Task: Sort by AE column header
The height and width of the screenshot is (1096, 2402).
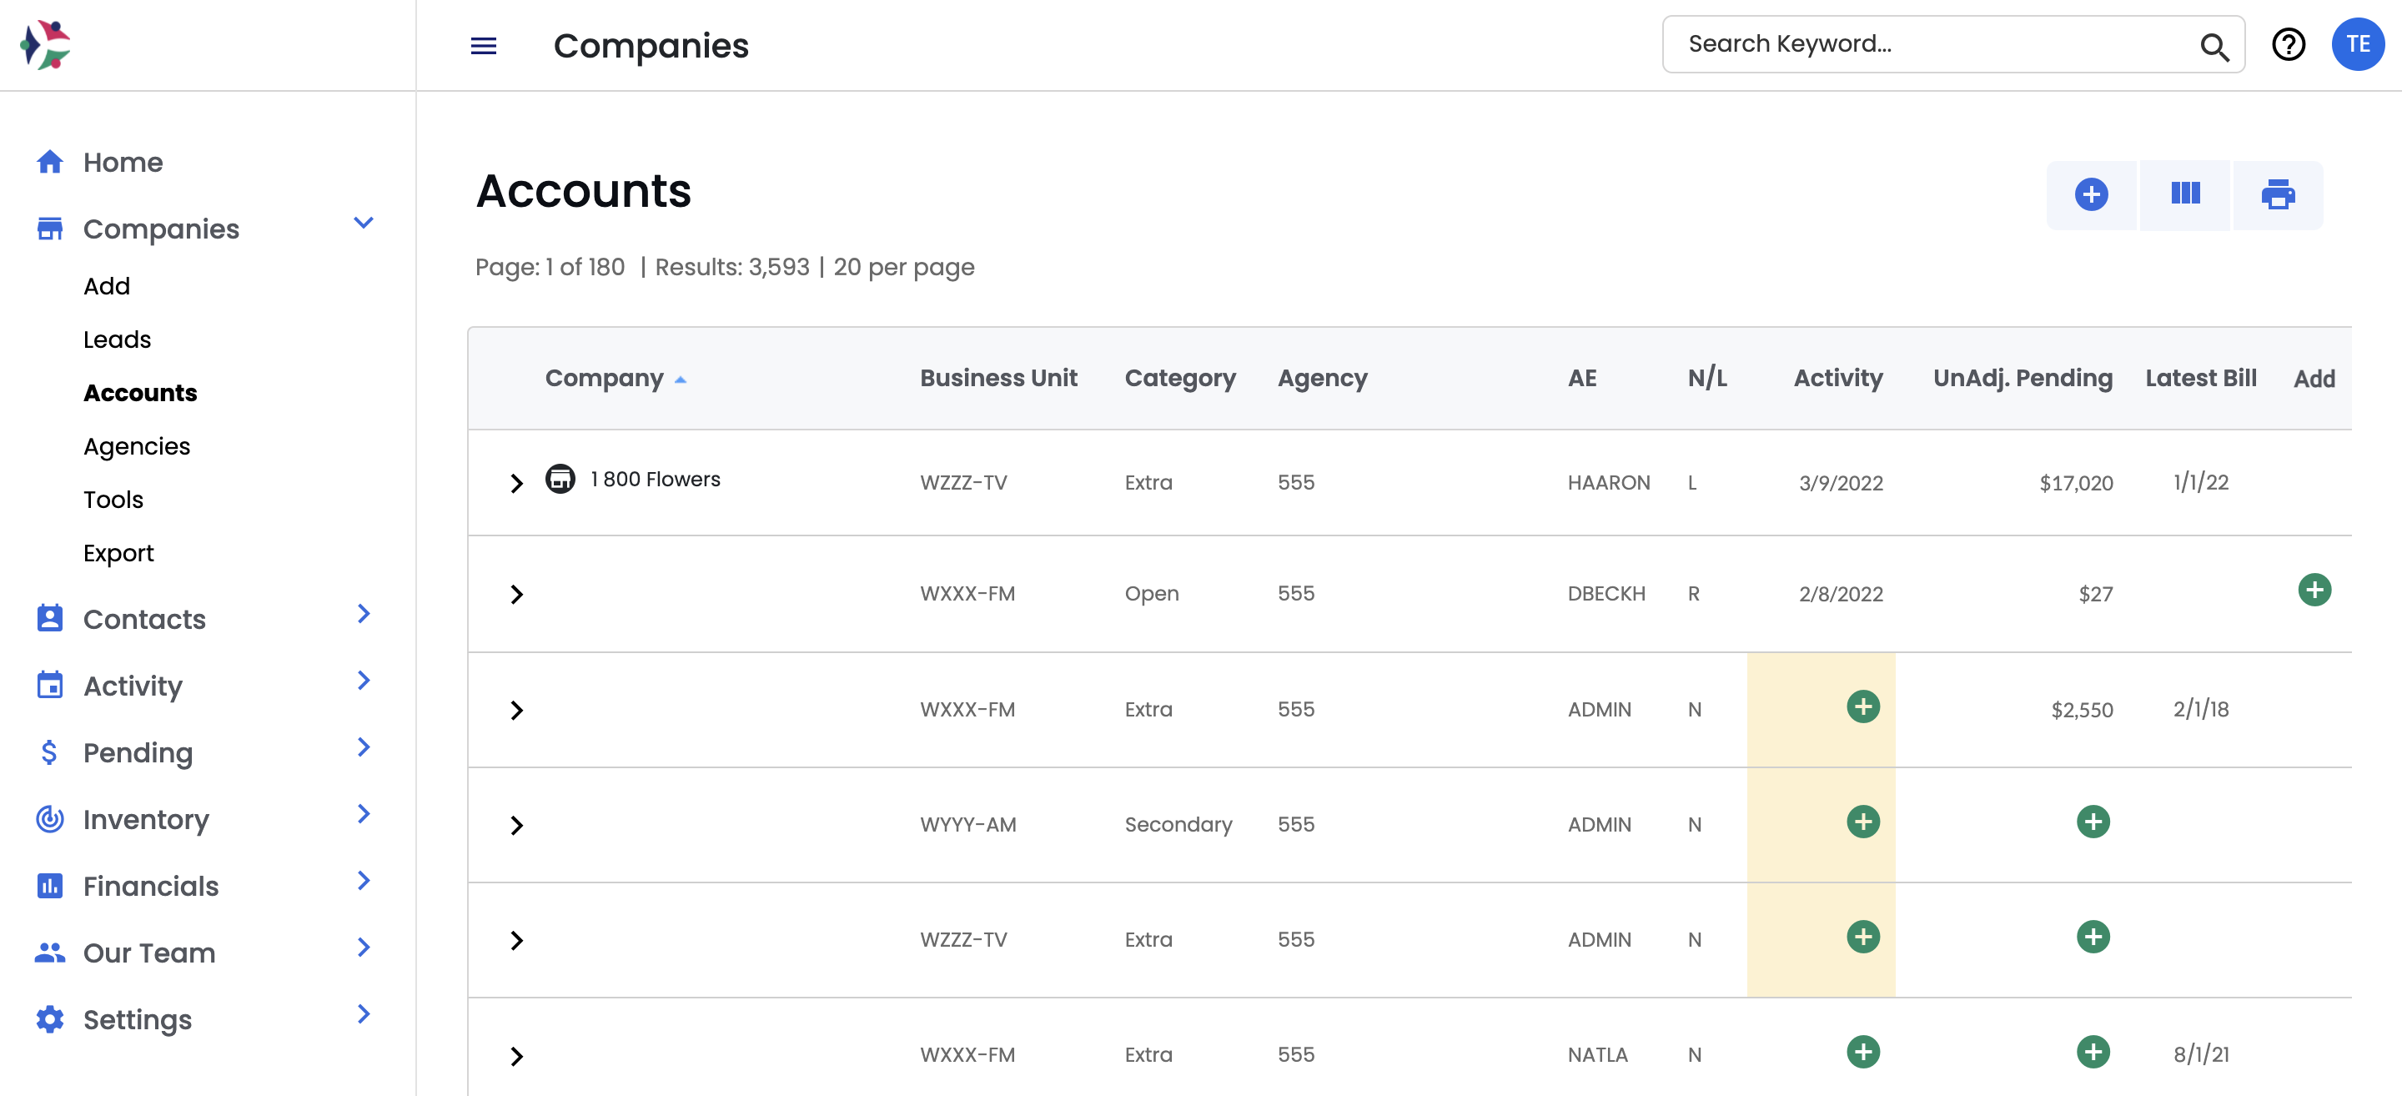Action: coord(1581,378)
